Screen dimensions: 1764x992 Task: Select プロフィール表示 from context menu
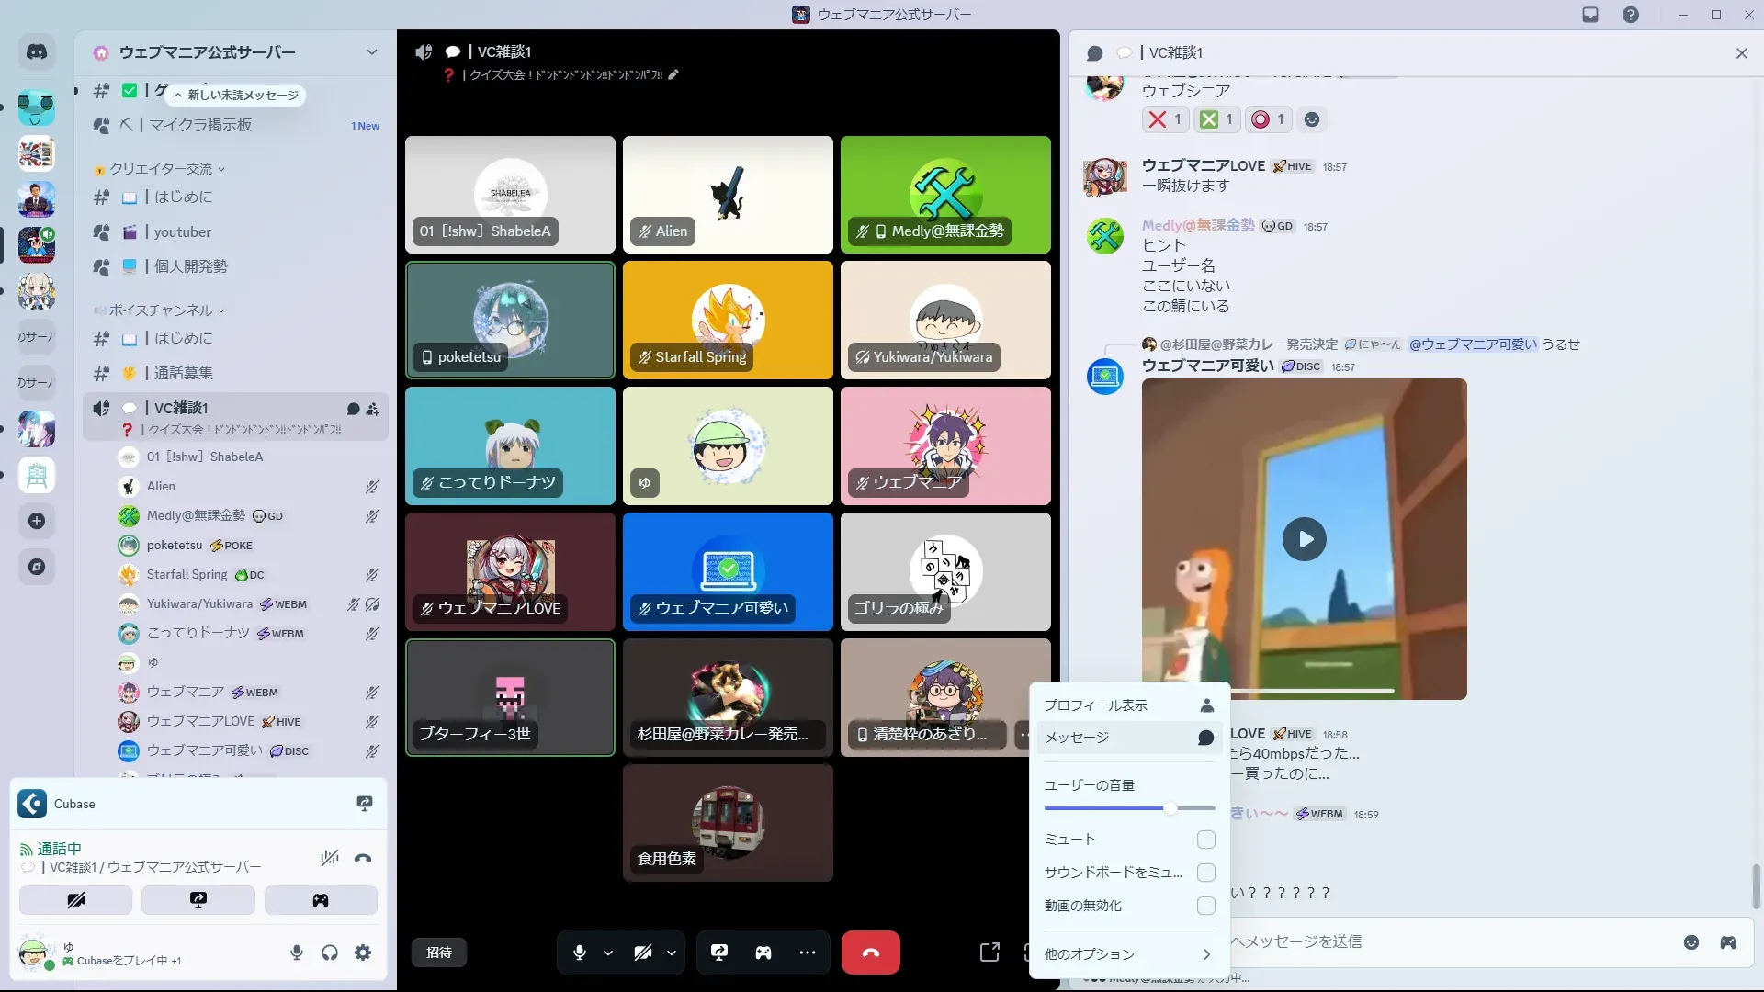[x=1129, y=705]
